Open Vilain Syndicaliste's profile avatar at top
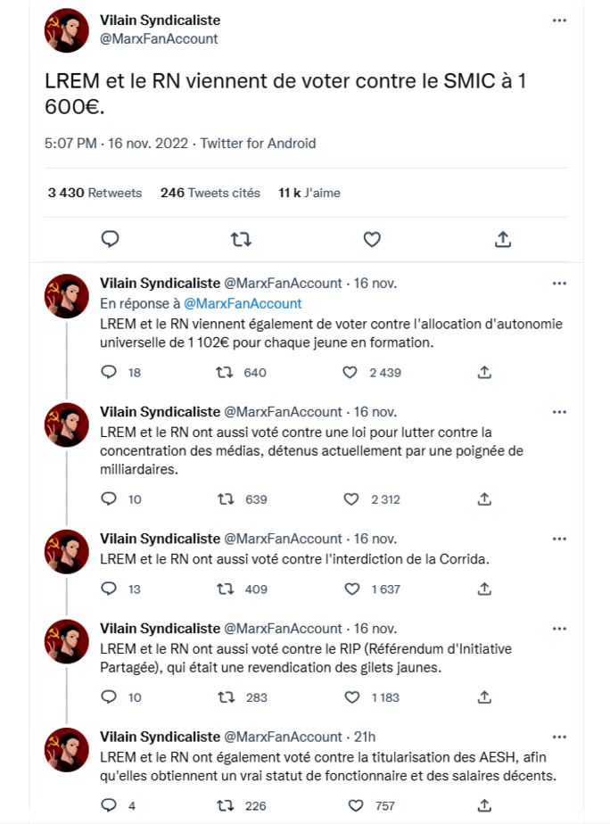610x824 pixels. click(67, 30)
